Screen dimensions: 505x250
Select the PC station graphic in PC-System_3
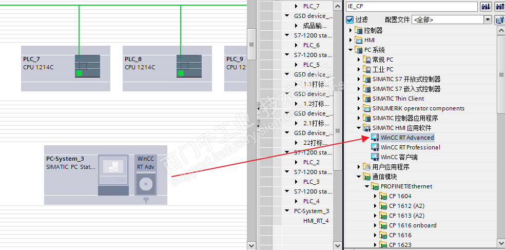point(113,175)
